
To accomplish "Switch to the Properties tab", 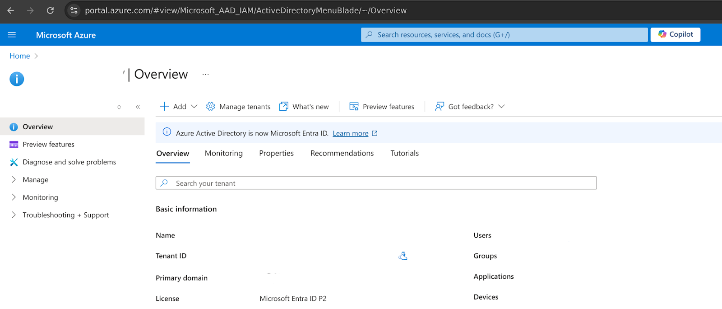I will pyautogui.click(x=276, y=154).
